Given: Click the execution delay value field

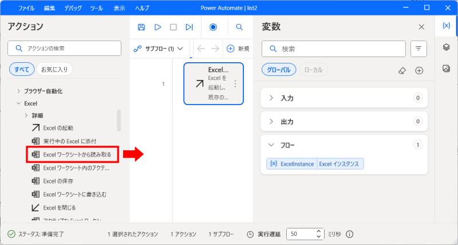Looking at the screenshot, I should click(302, 234).
